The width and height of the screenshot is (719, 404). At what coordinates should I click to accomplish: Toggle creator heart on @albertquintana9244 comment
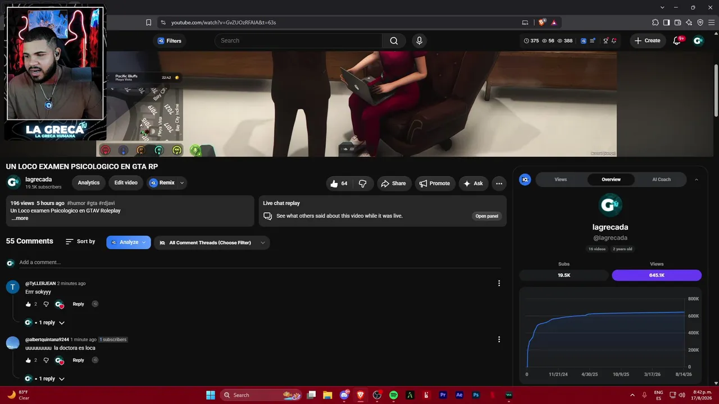[59, 360]
